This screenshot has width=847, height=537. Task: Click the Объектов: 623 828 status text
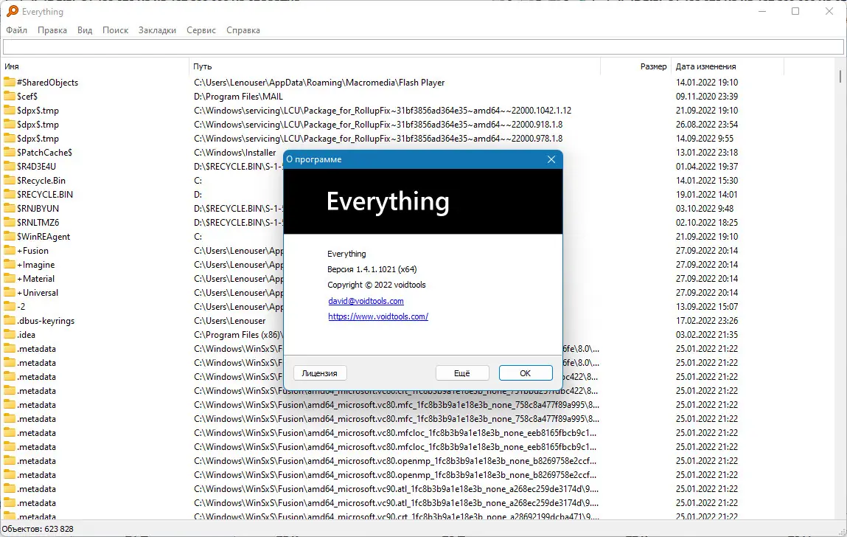(x=38, y=529)
